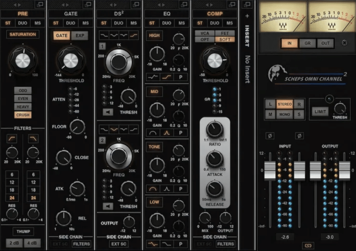Image resolution: width=356 pixels, height=251 pixels.
Task: Show GR meter mode
Action: coord(307,43)
